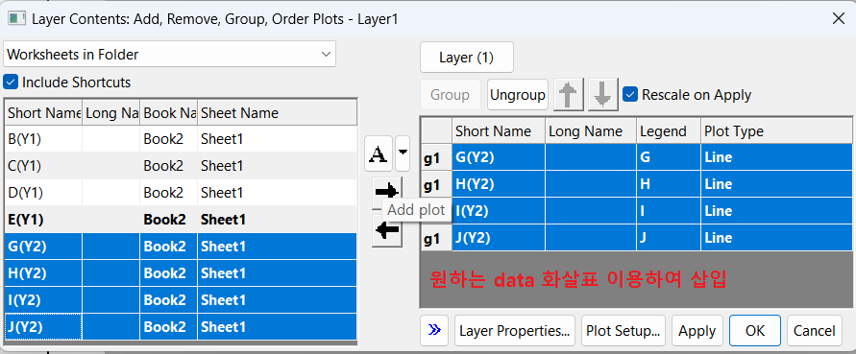Close the Layer Contents dialog
Image resolution: width=856 pixels, height=354 pixels.
pyautogui.click(x=839, y=18)
